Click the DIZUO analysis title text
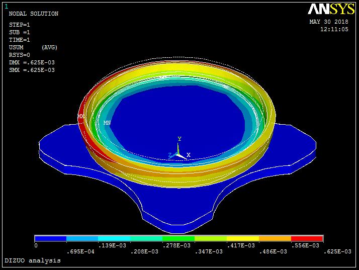359x270 pixels. coord(33,260)
